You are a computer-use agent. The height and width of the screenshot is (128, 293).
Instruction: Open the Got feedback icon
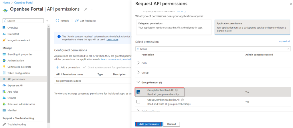click(x=77, y=21)
